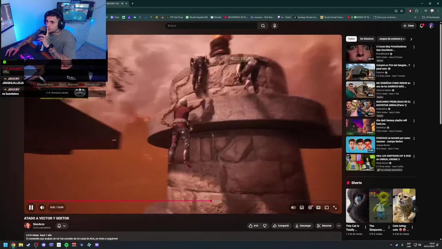Toggle the autoplay switch in the player

[294, 207]
